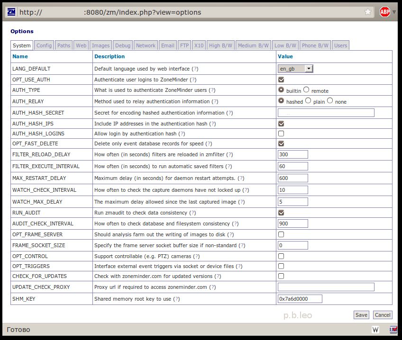Click the browser URL address bar
The width and height of the screenshot is (402, 340).
[190, 12]
